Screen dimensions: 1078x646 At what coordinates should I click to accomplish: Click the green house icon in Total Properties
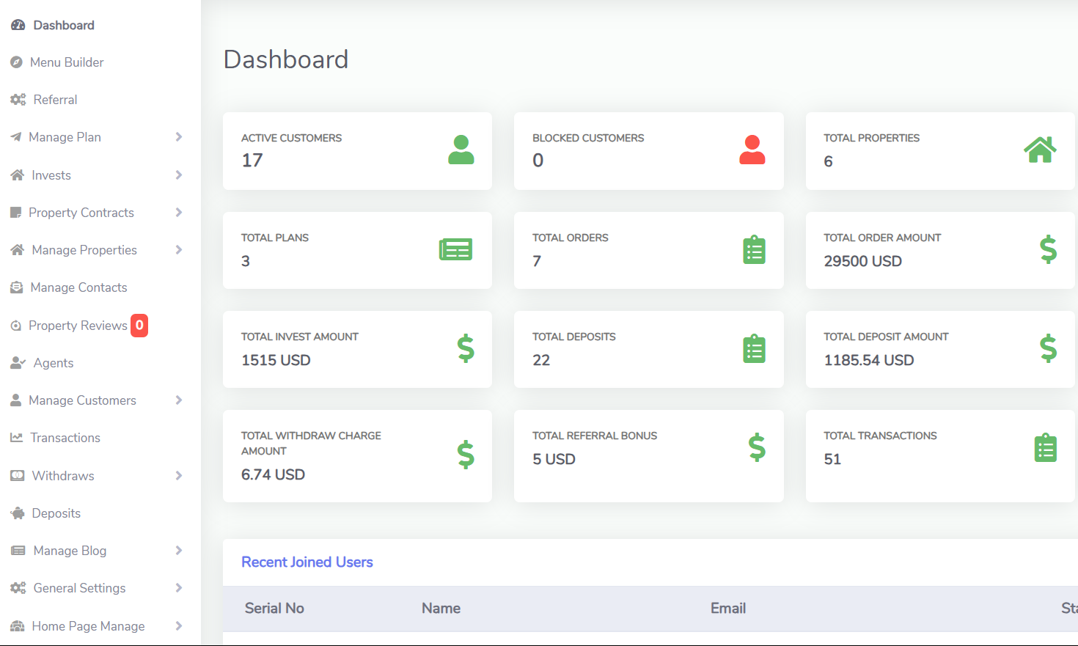point(1040,150)
